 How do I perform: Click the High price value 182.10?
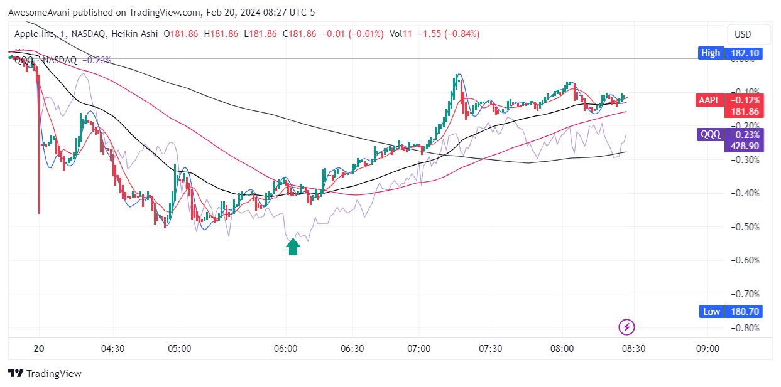[x=744, y=53]
